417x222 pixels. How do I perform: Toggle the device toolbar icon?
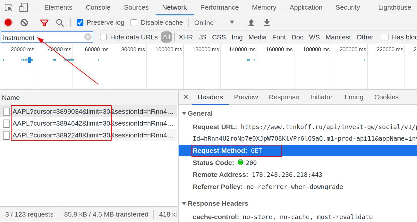[x=23, y=7]
